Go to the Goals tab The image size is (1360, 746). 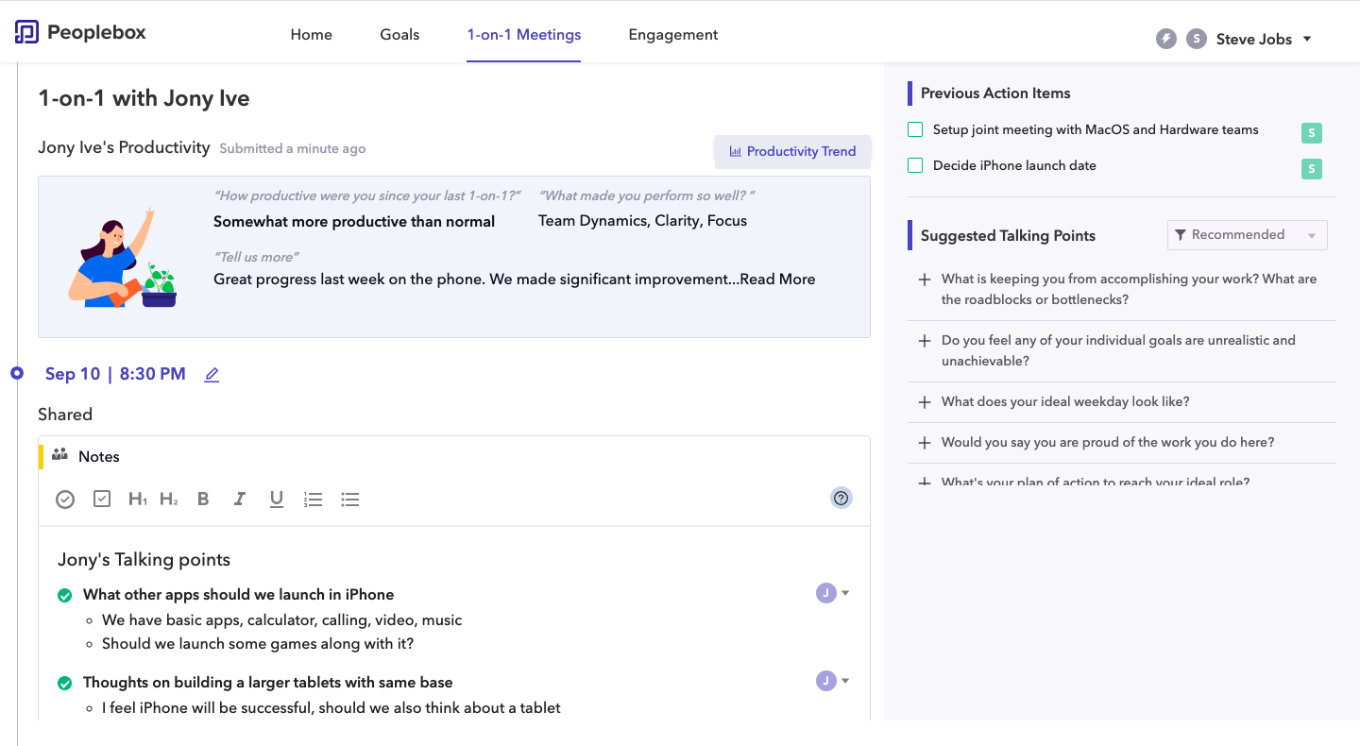pyautogui.click(x=399, y=35)
